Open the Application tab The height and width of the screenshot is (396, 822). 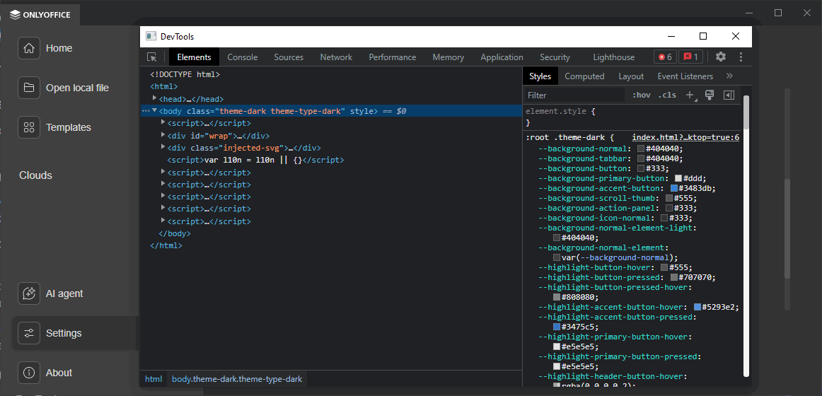[x=502, y=57]
